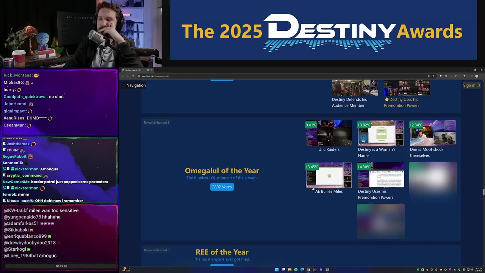
Task: Open the Windows Start button
Action: 277,270
